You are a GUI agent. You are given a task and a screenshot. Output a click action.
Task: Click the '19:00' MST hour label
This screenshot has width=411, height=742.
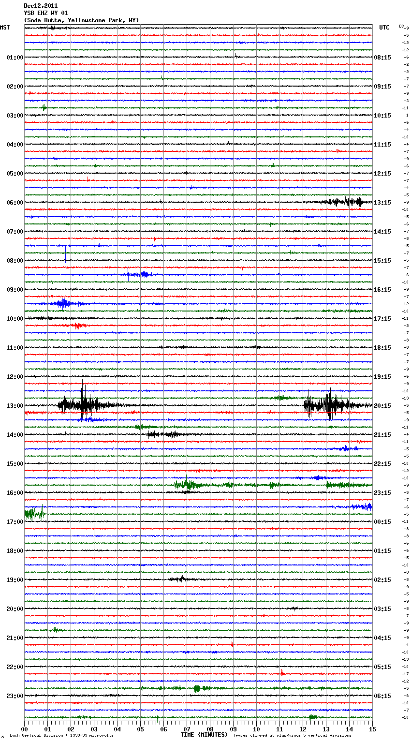click(15, 580)
